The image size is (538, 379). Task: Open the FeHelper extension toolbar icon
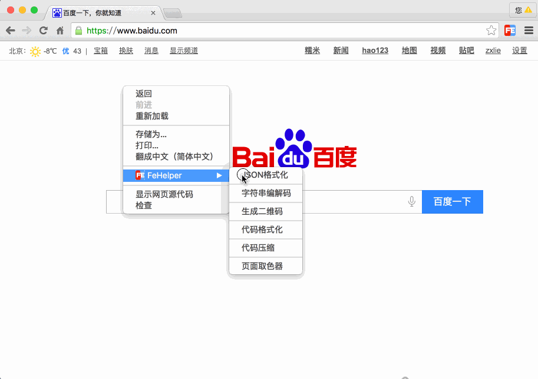pos(510,31)
